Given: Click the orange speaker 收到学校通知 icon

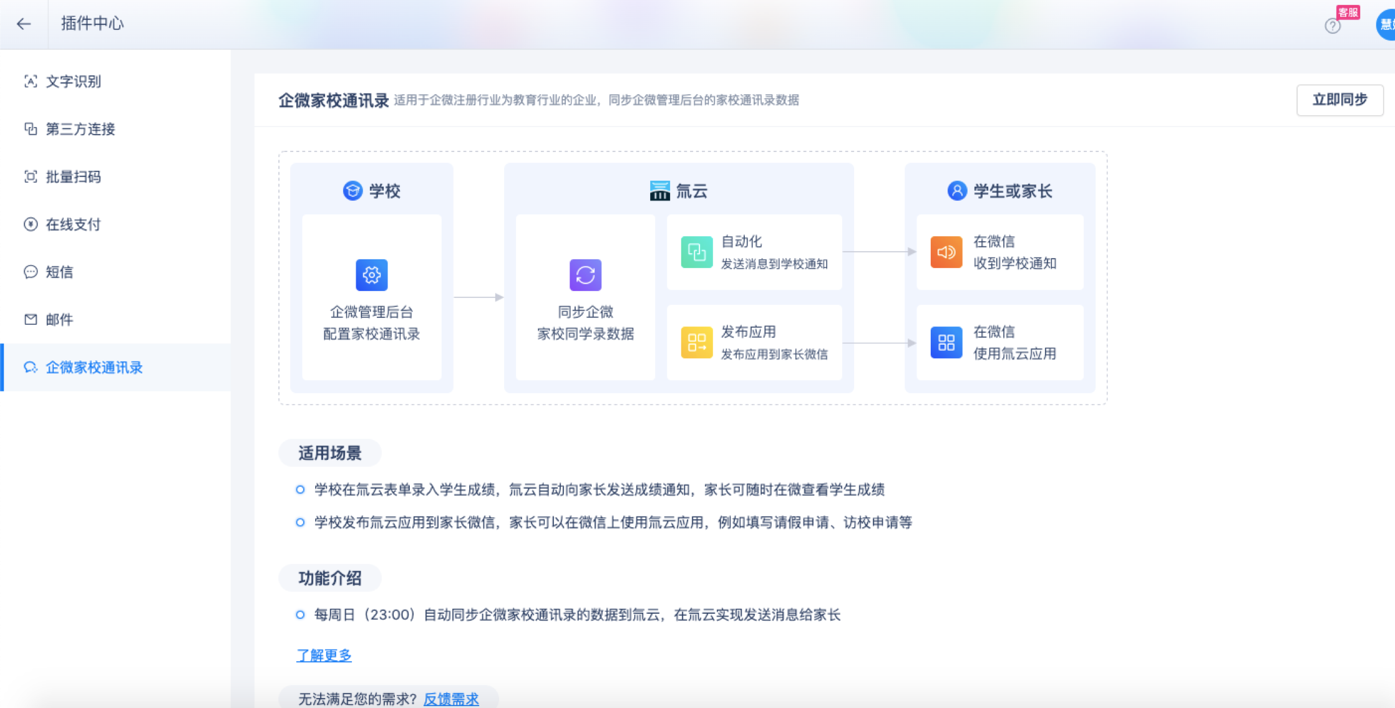Looking at the screenshot, I should 946,252.
